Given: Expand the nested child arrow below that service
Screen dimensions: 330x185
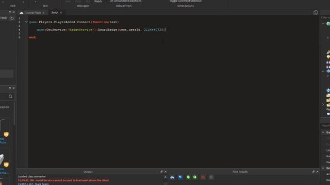Looking at the screenshot, I should click(328, 76).
